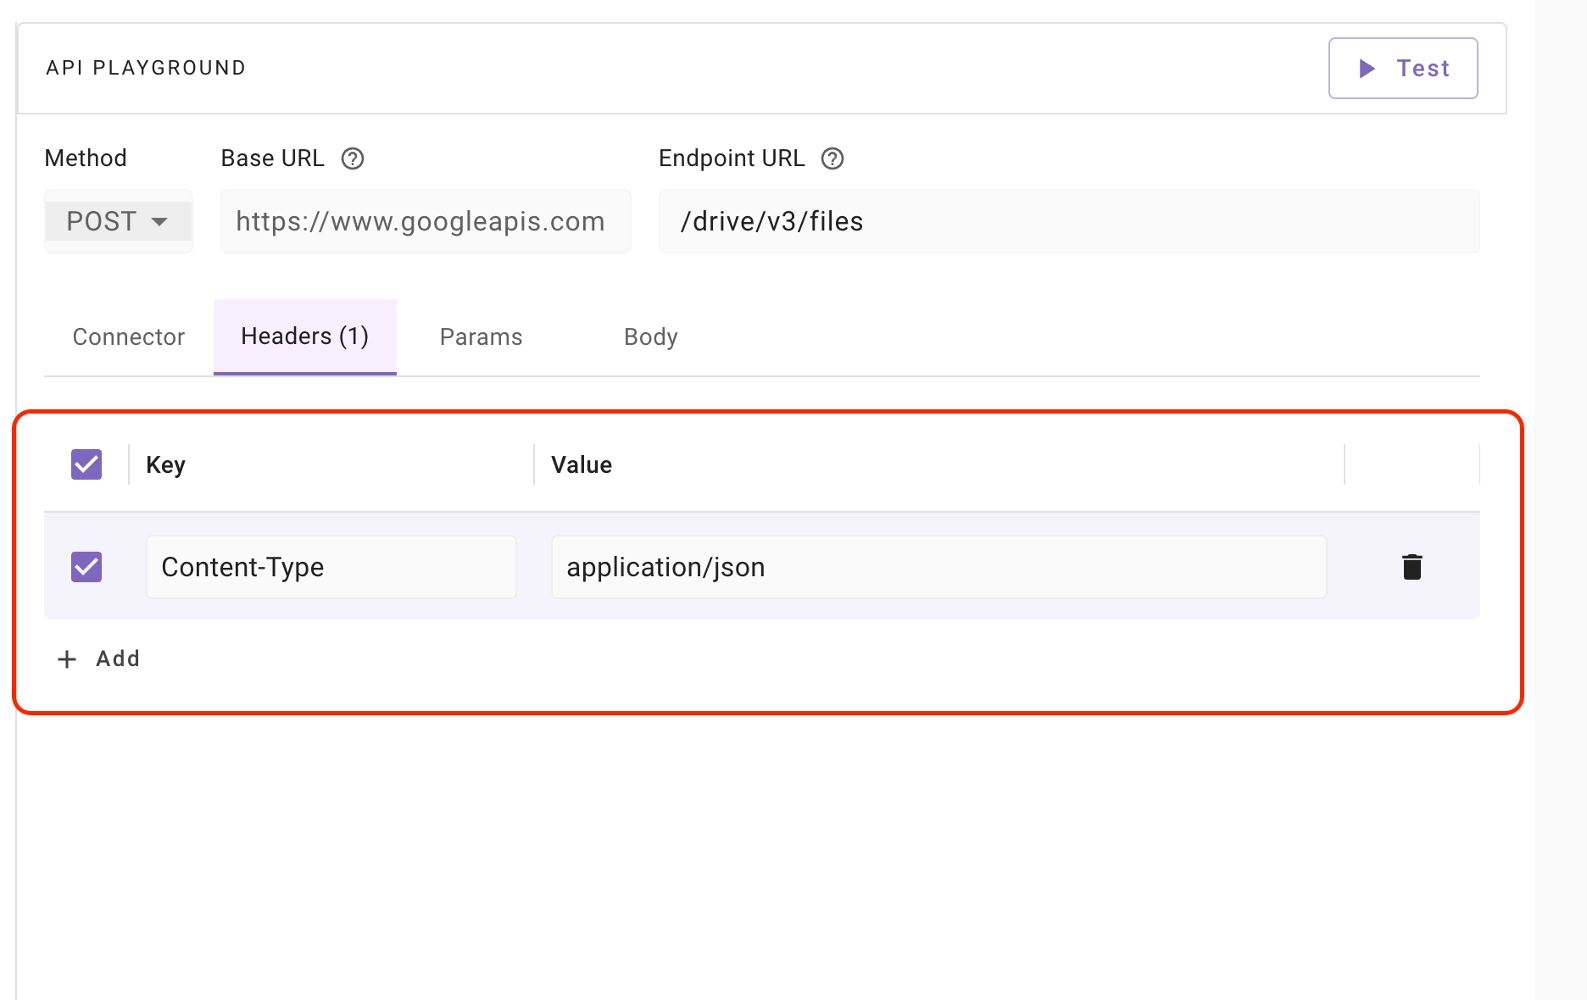This screenshot has width=1587, height=1000.
Task: Click the plus icon beside Add
Action: pyautogui.click(x=67, y=659)
